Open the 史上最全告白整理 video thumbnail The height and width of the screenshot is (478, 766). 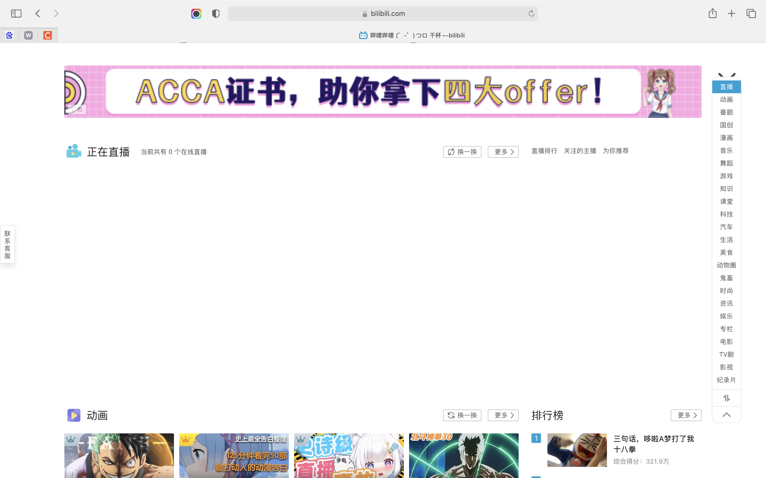[234, 455]
